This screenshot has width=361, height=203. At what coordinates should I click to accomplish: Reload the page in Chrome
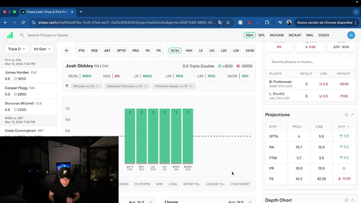(23, 23)
